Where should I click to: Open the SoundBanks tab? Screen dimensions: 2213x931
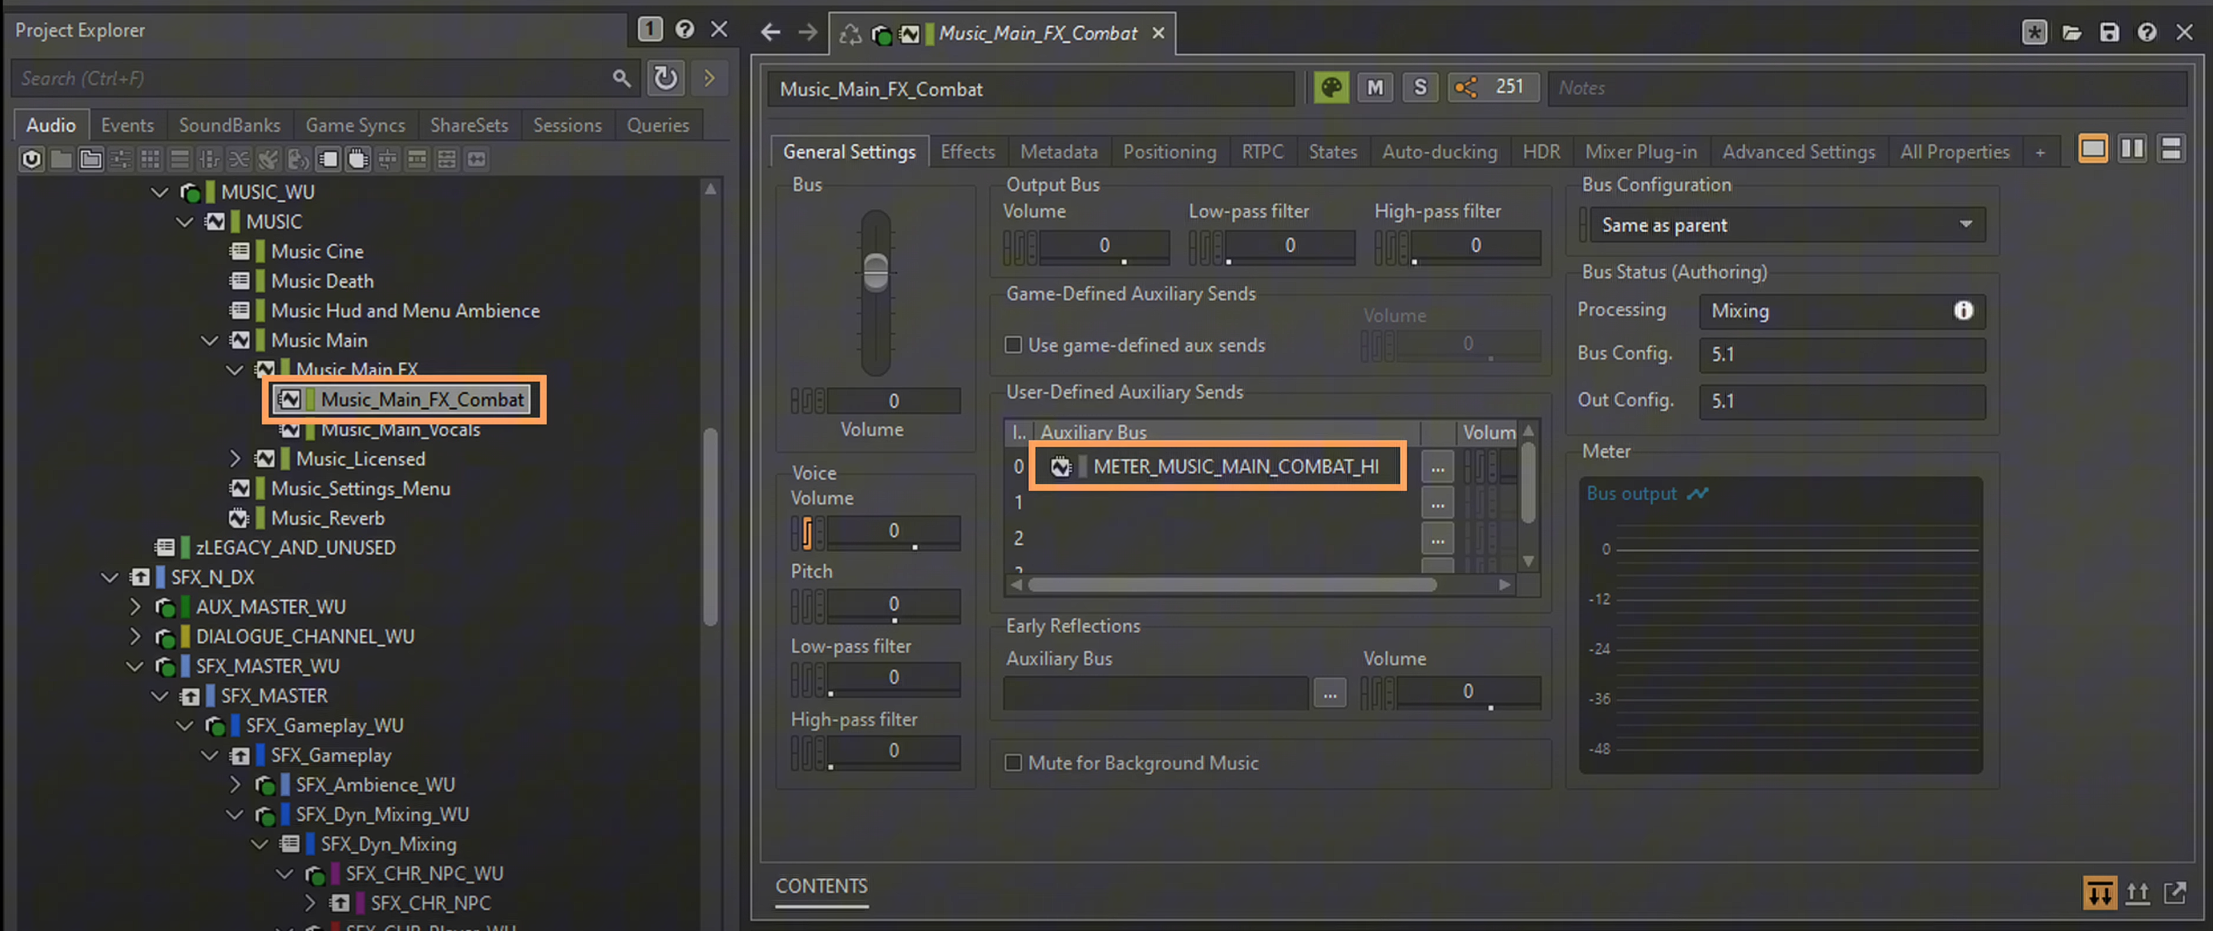229,125
